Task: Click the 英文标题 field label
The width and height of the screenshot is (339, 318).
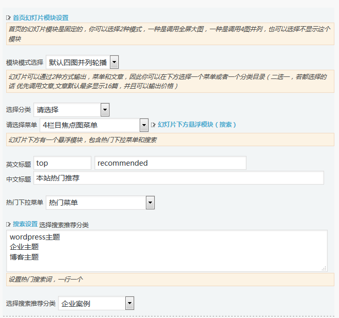Action: coord(18,165)
